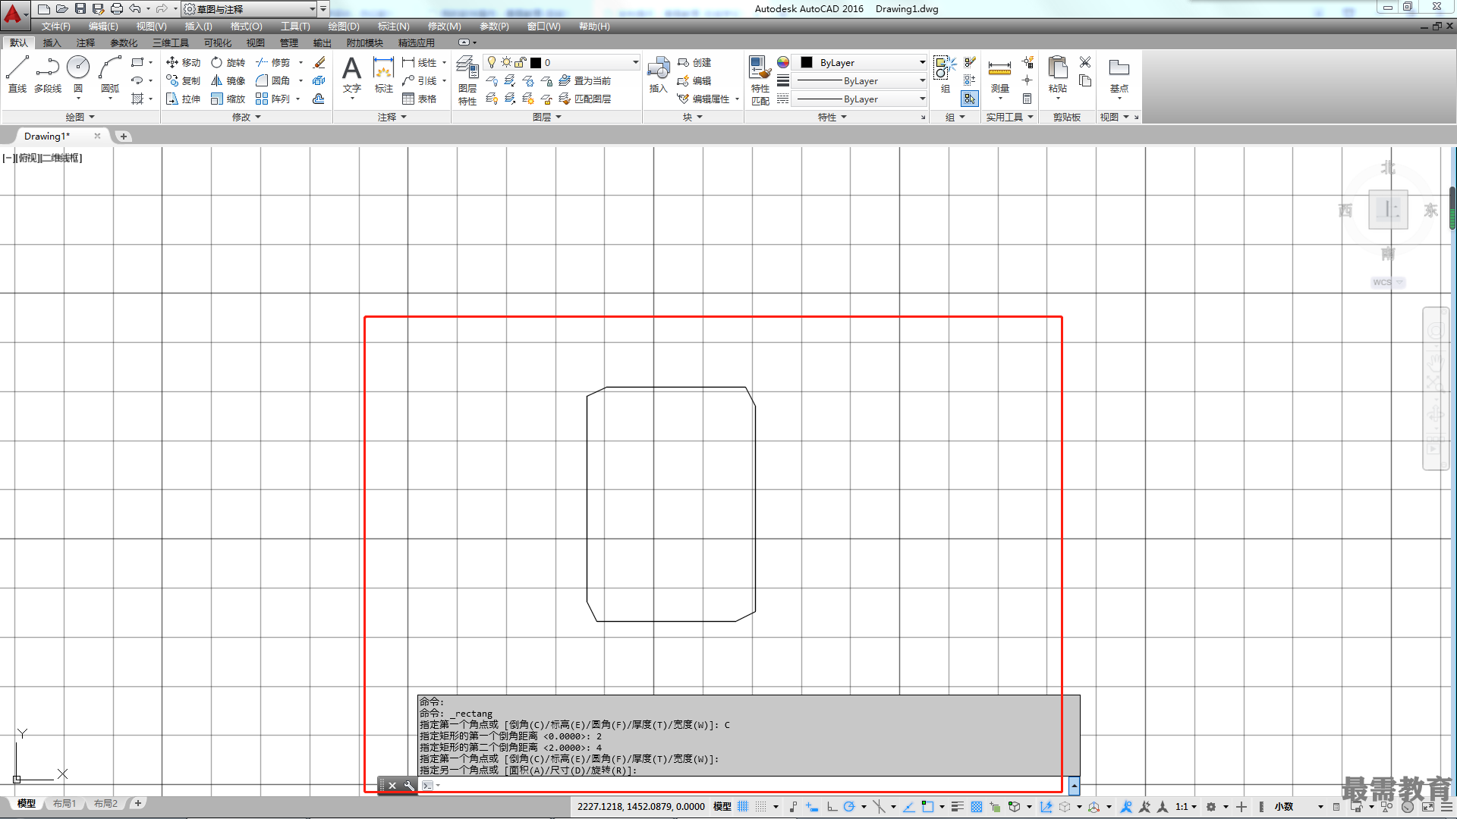1457x819 pixels.
Task: Click the Erase tool icon in Modify panel
Action: (319, 62)
